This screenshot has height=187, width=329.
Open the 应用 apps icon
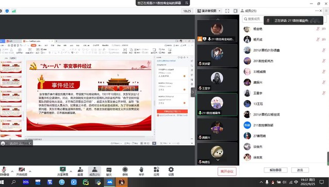click(156, 171)
